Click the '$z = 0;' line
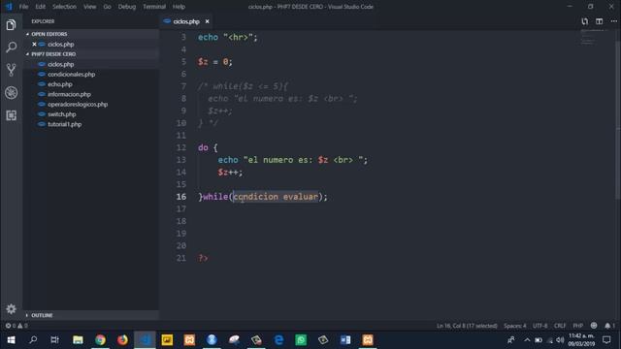 tap(215, 62)
